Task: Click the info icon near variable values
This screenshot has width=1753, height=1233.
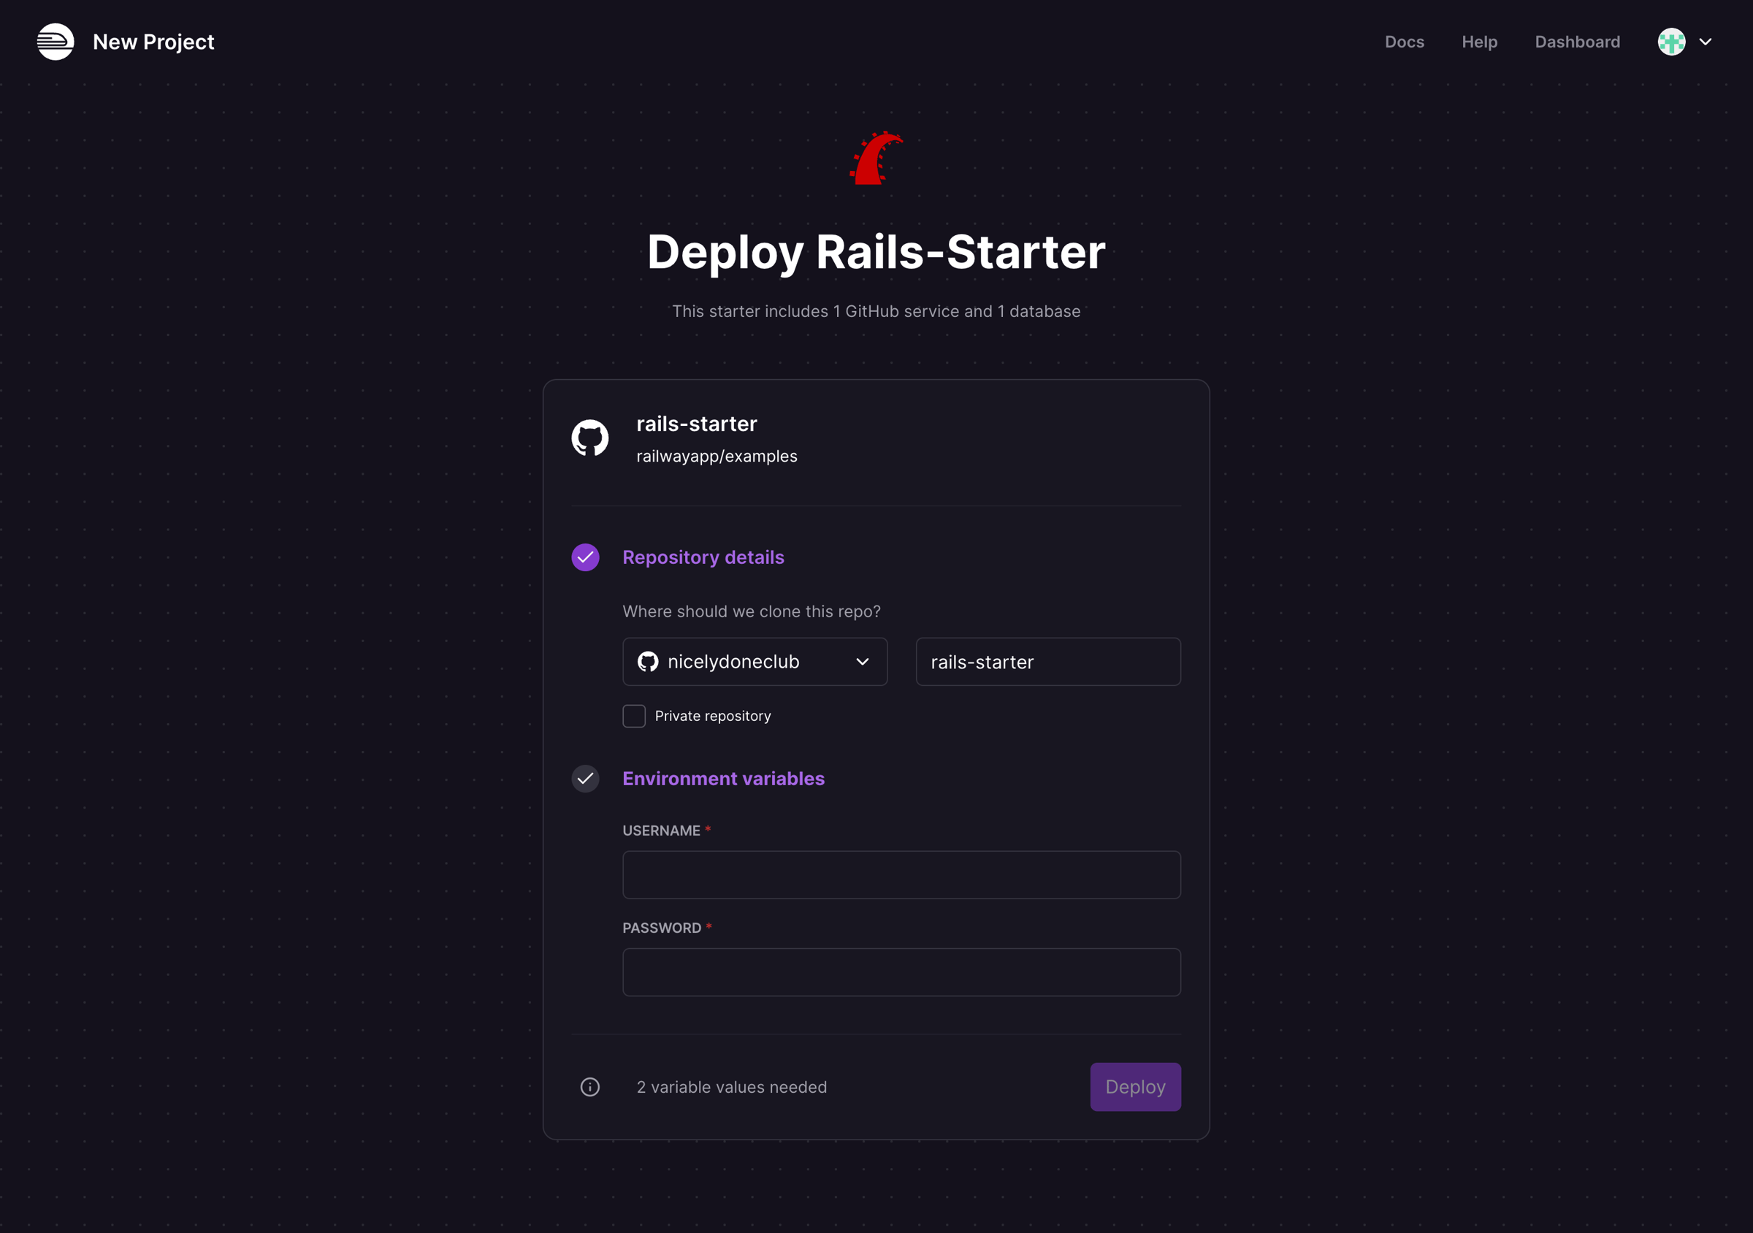Action: [x=590, y=1087]
